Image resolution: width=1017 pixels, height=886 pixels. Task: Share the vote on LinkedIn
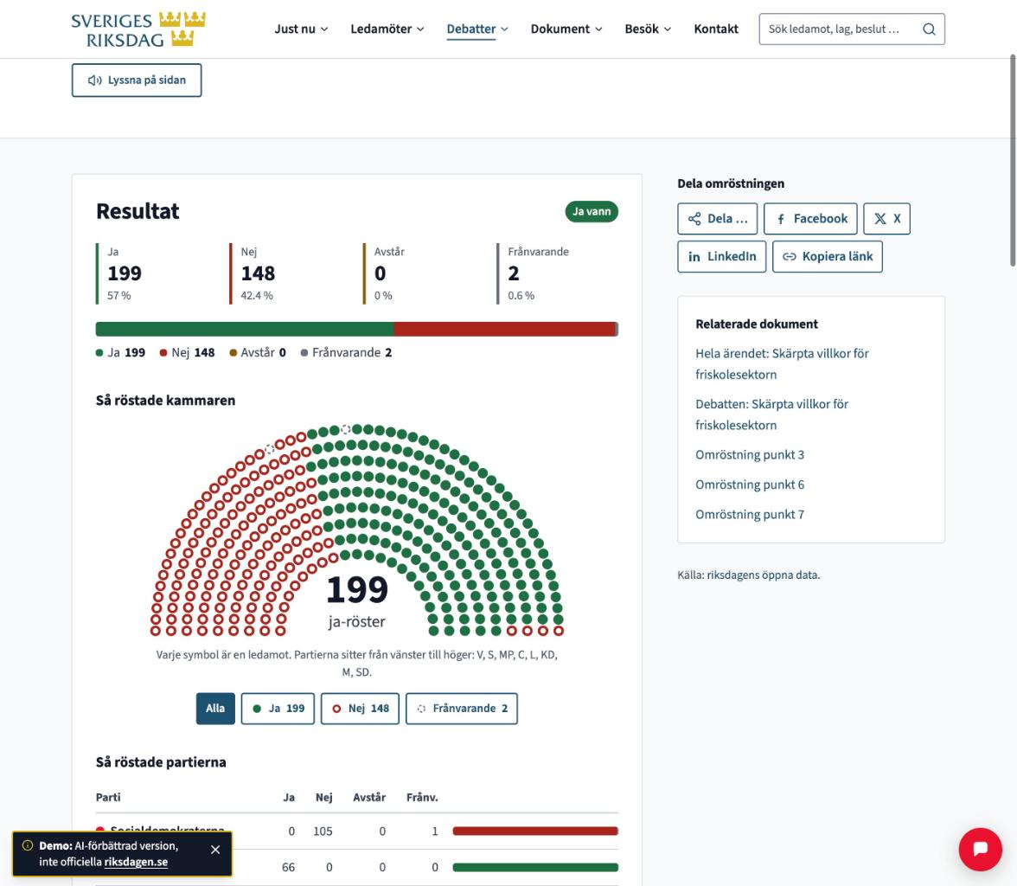pos(722,256)
